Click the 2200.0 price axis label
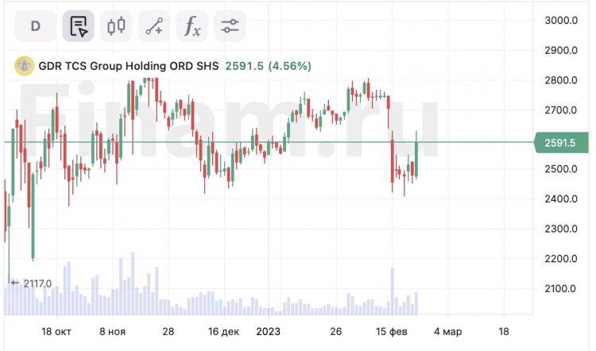 [x=561, y=259]
